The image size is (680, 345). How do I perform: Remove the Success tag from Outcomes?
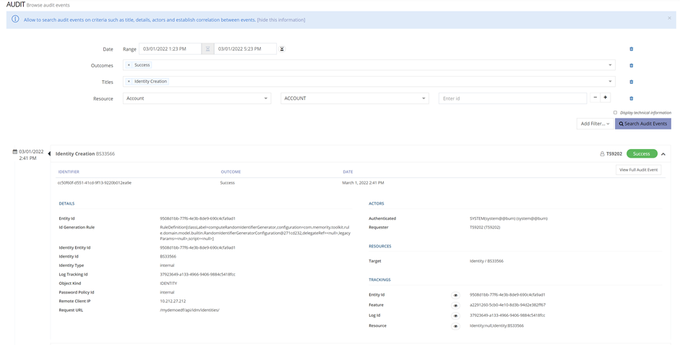tap(129, 65)
